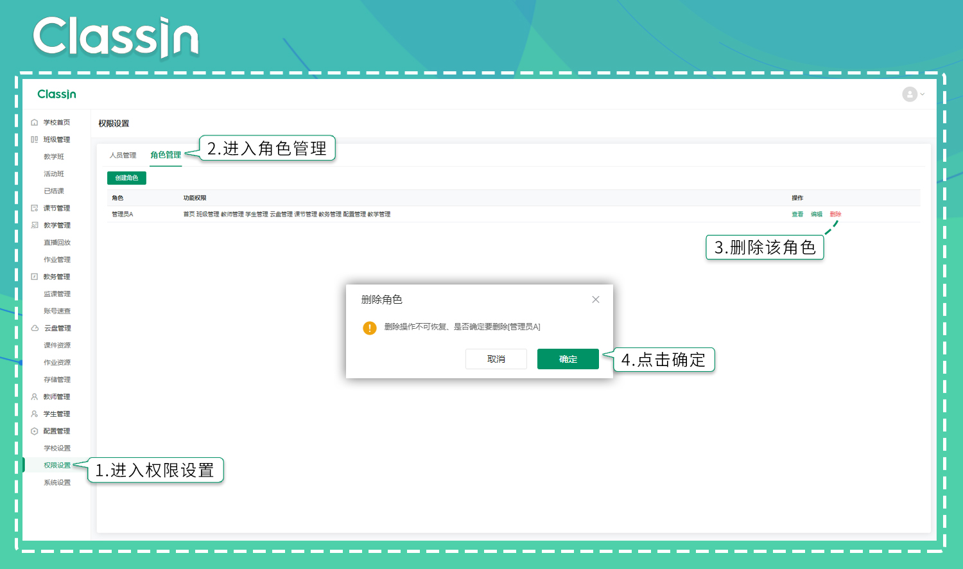This screenshot has height=569, width=963.
Task: Click the 学生管理 sidebar icon
Action: (35, 414)
